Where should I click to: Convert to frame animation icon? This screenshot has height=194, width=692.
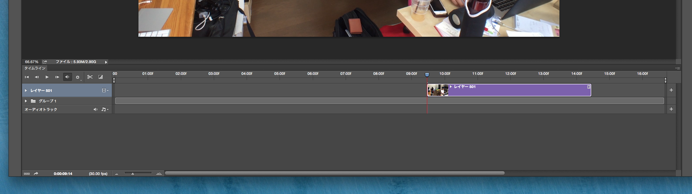pyautogui.click(x=27, y=174)
